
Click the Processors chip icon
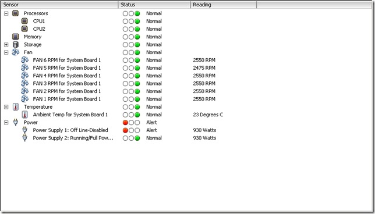[x=15, y=13]
